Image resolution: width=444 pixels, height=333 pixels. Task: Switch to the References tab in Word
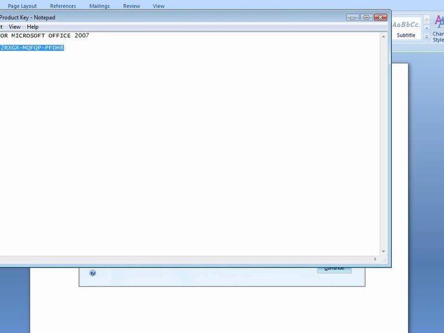[63, 6]
